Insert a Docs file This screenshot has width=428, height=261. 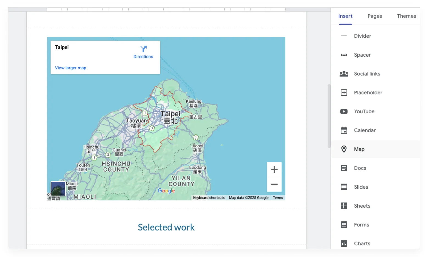point(375,168)
